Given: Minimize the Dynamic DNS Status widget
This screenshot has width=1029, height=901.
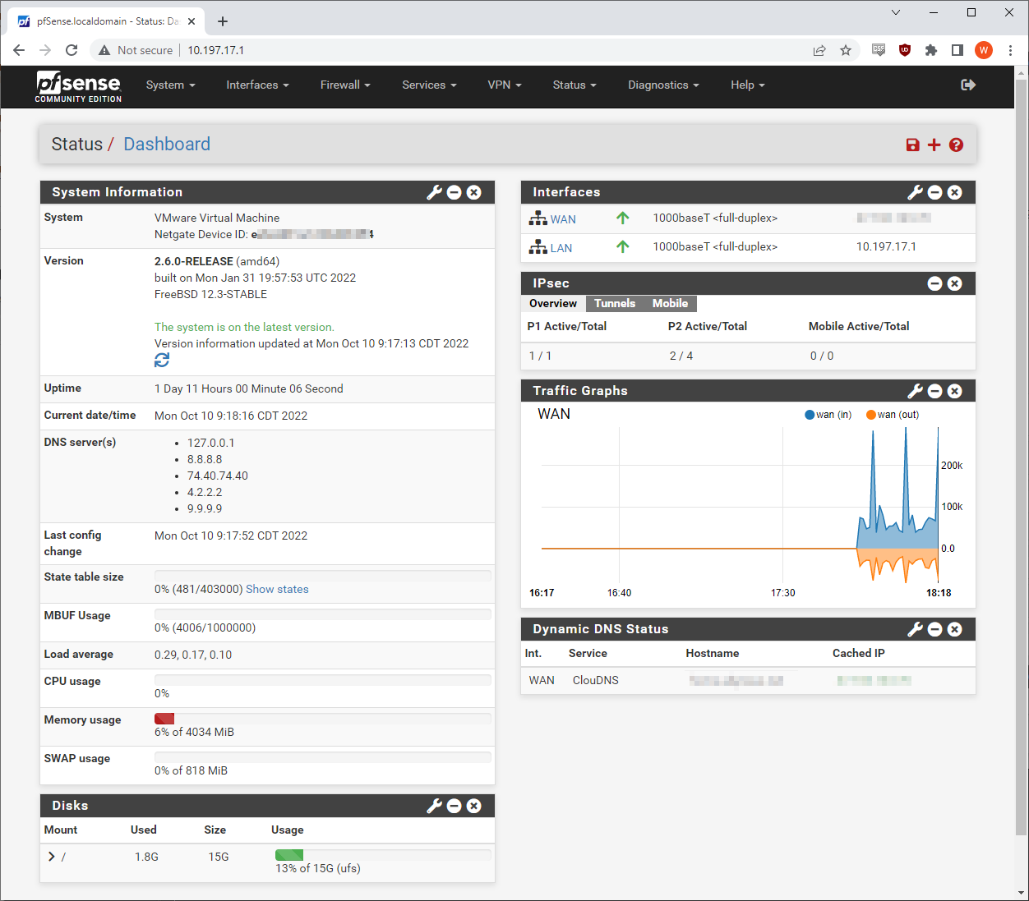Looking at the screenshot, I should click(935, 629).
